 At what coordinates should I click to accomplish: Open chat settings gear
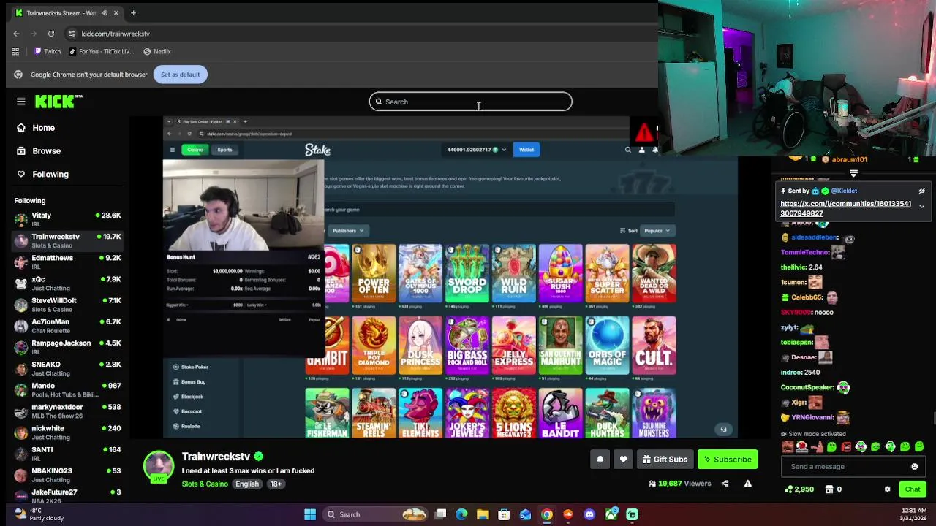(x=887, y=489)
